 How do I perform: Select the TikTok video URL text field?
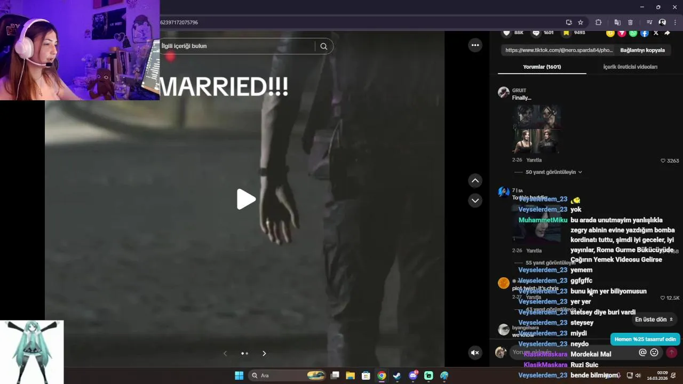click(559, 50)
